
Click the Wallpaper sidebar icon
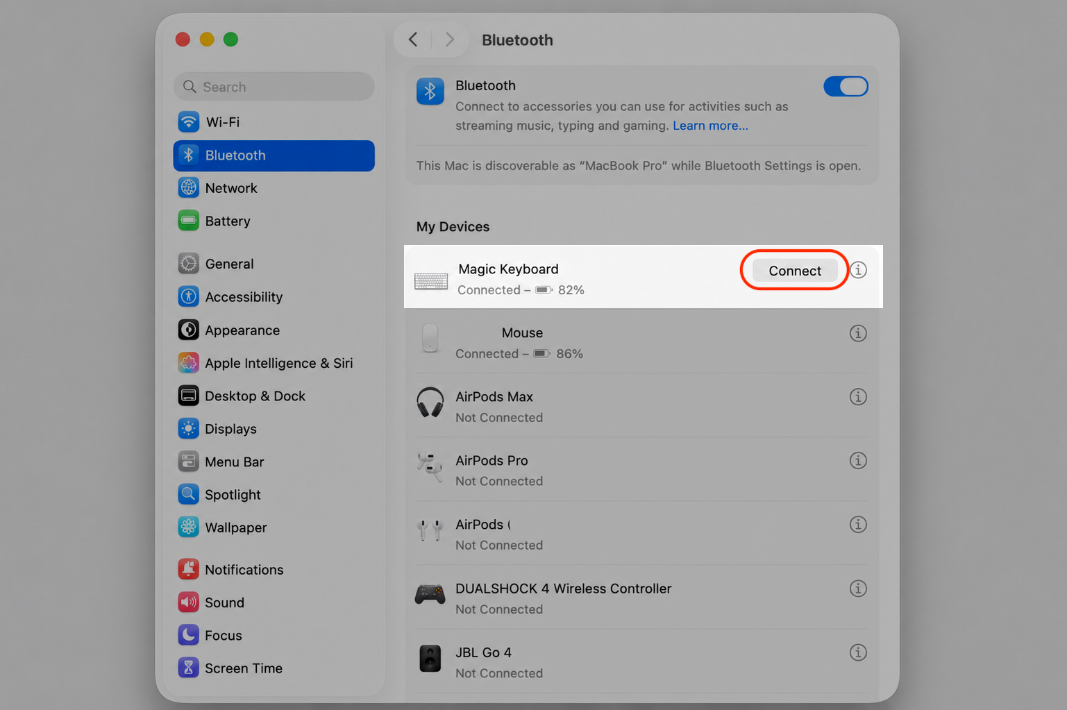point(188,527)
